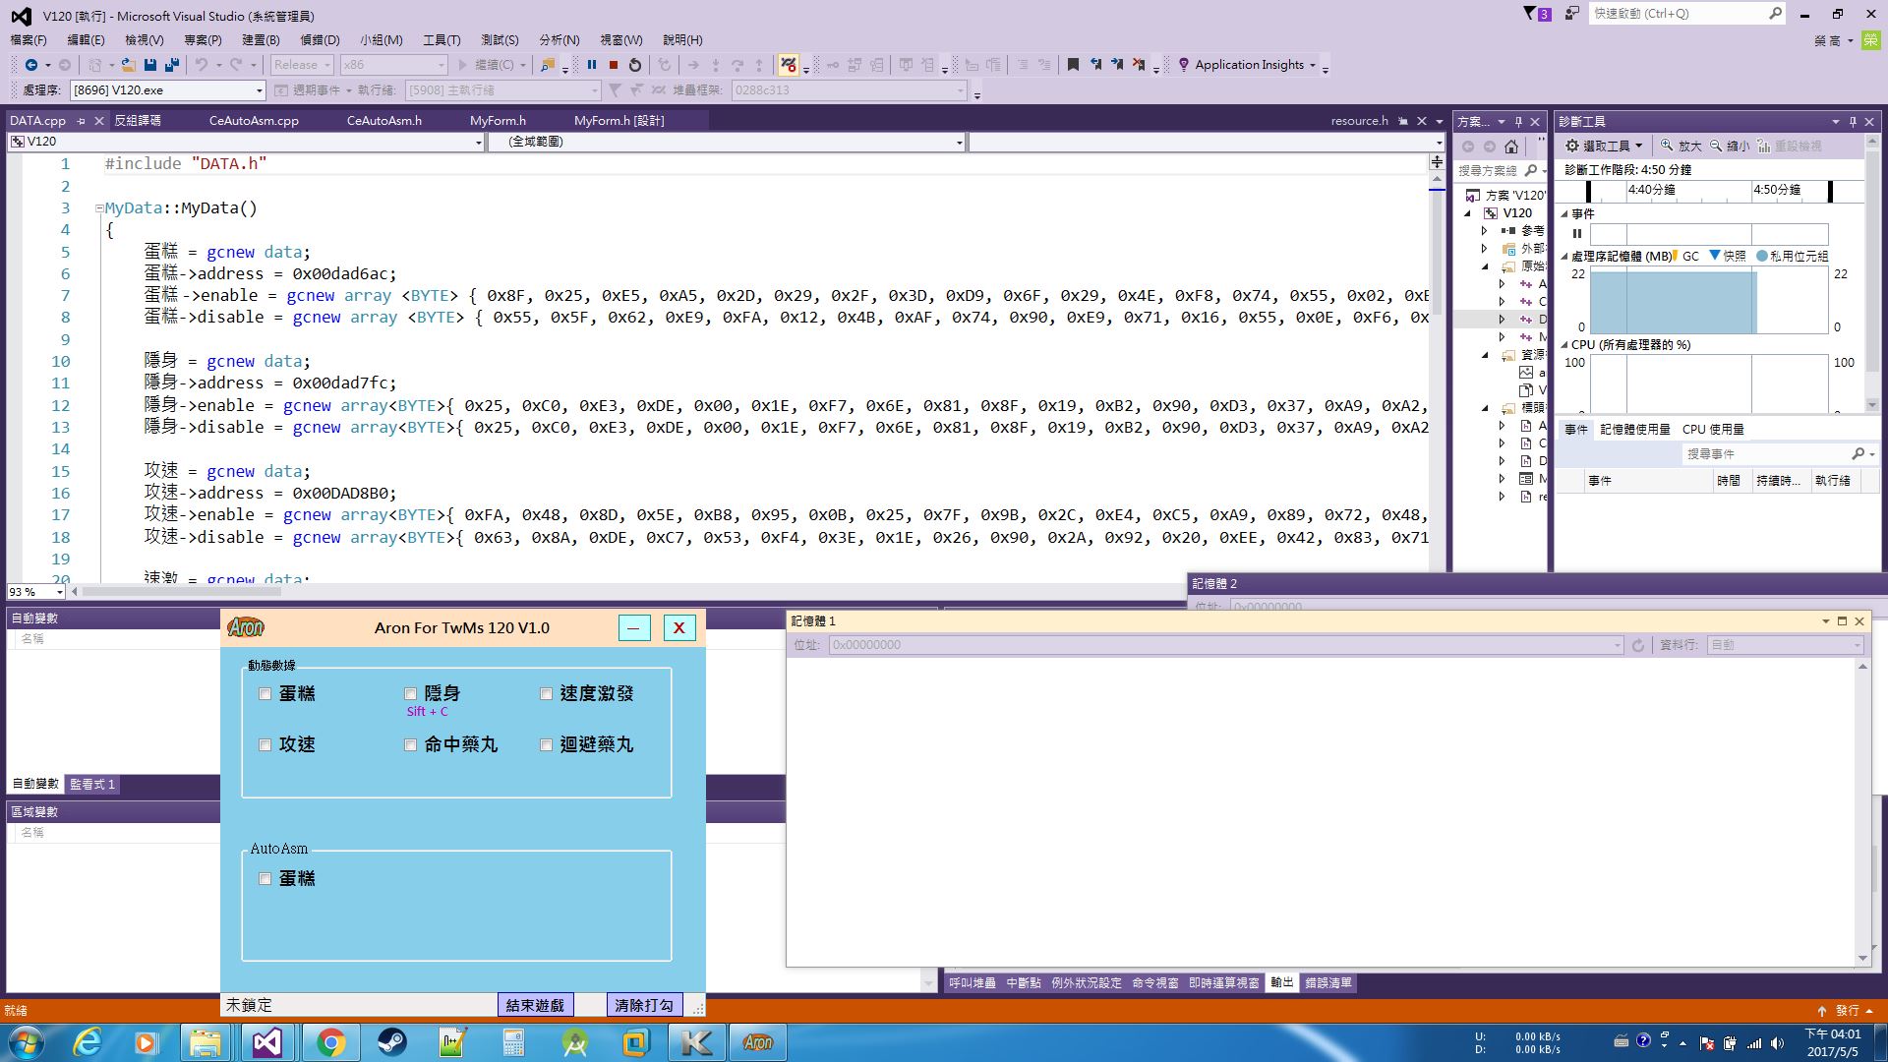
Task: Open the 工具(T) menu
Action: (x=442, y=40)
